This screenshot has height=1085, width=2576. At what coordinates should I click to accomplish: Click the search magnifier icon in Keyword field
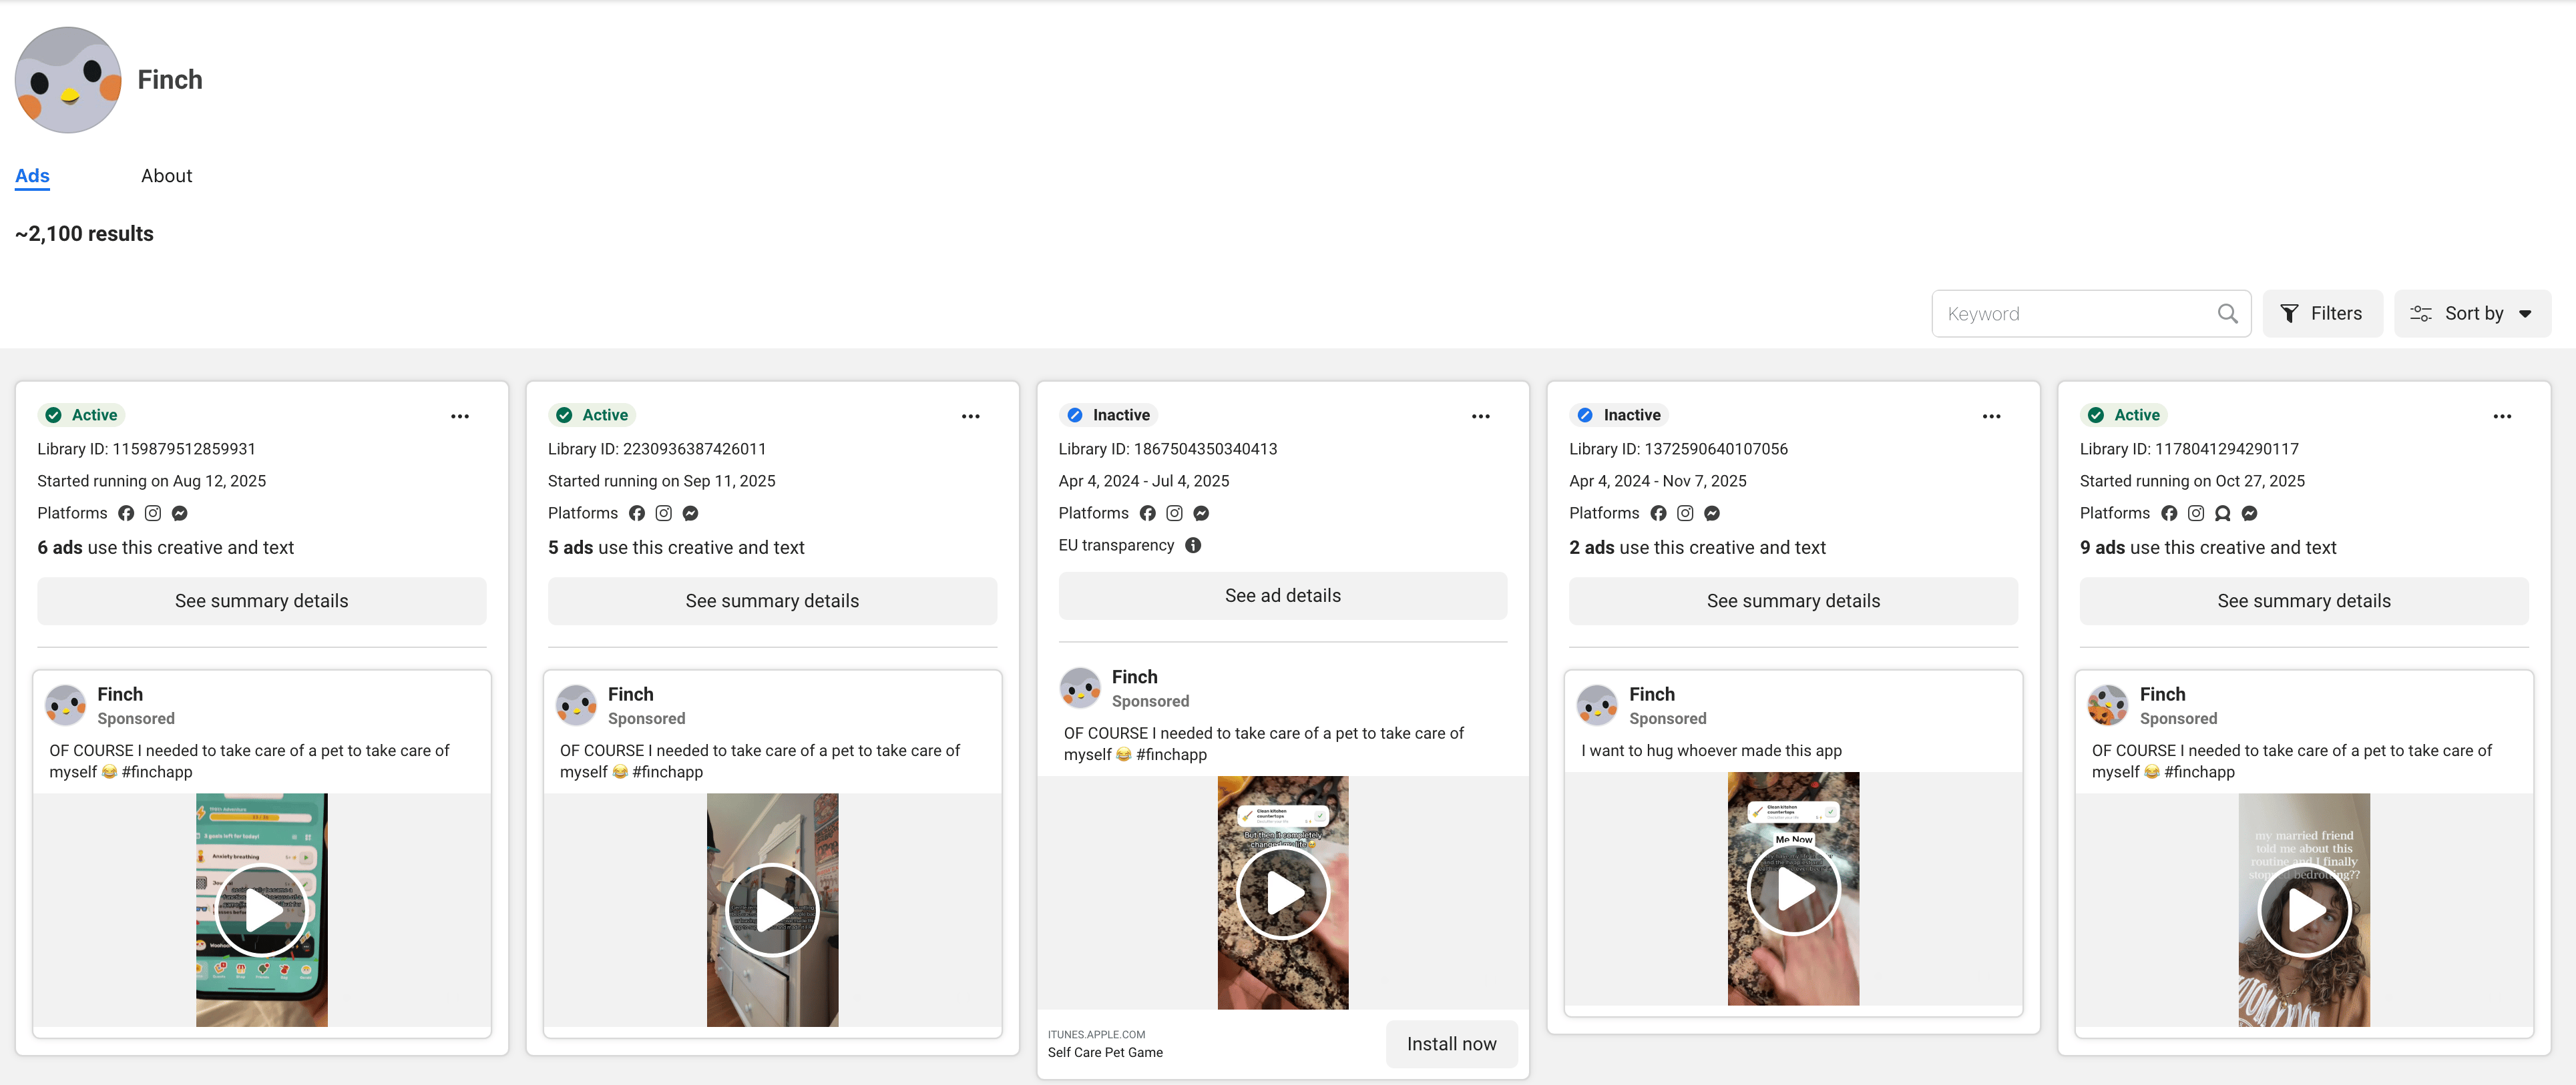(2227, 314)
